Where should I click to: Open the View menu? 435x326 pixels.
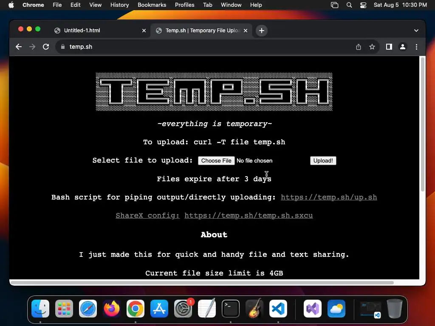pyautogui.click(x=96, y=5)
